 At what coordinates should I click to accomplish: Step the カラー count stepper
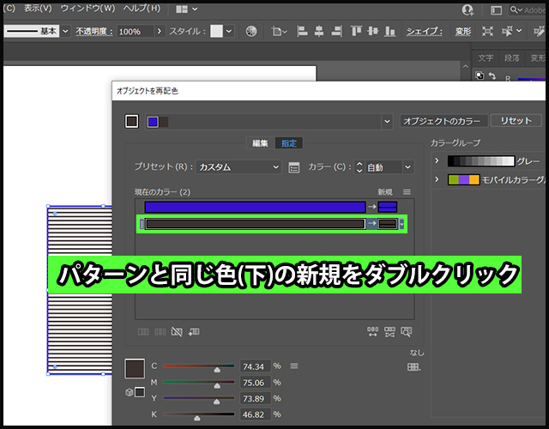pos(359,167)
